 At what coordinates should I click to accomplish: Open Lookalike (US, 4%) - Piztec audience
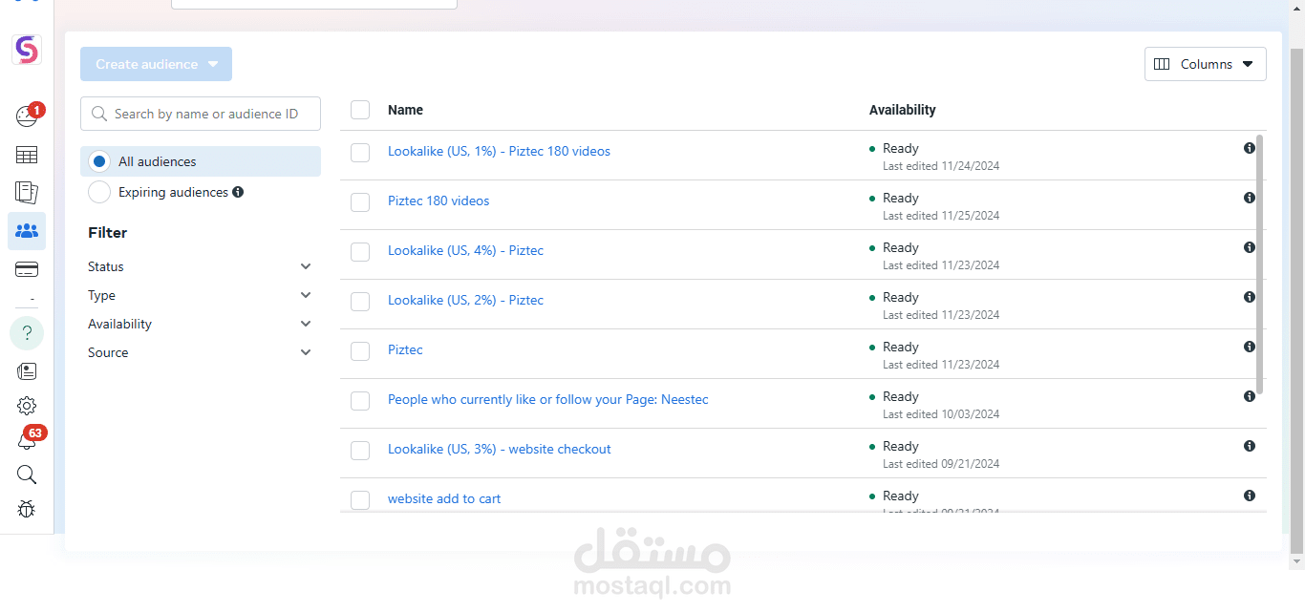coord(465,250)
